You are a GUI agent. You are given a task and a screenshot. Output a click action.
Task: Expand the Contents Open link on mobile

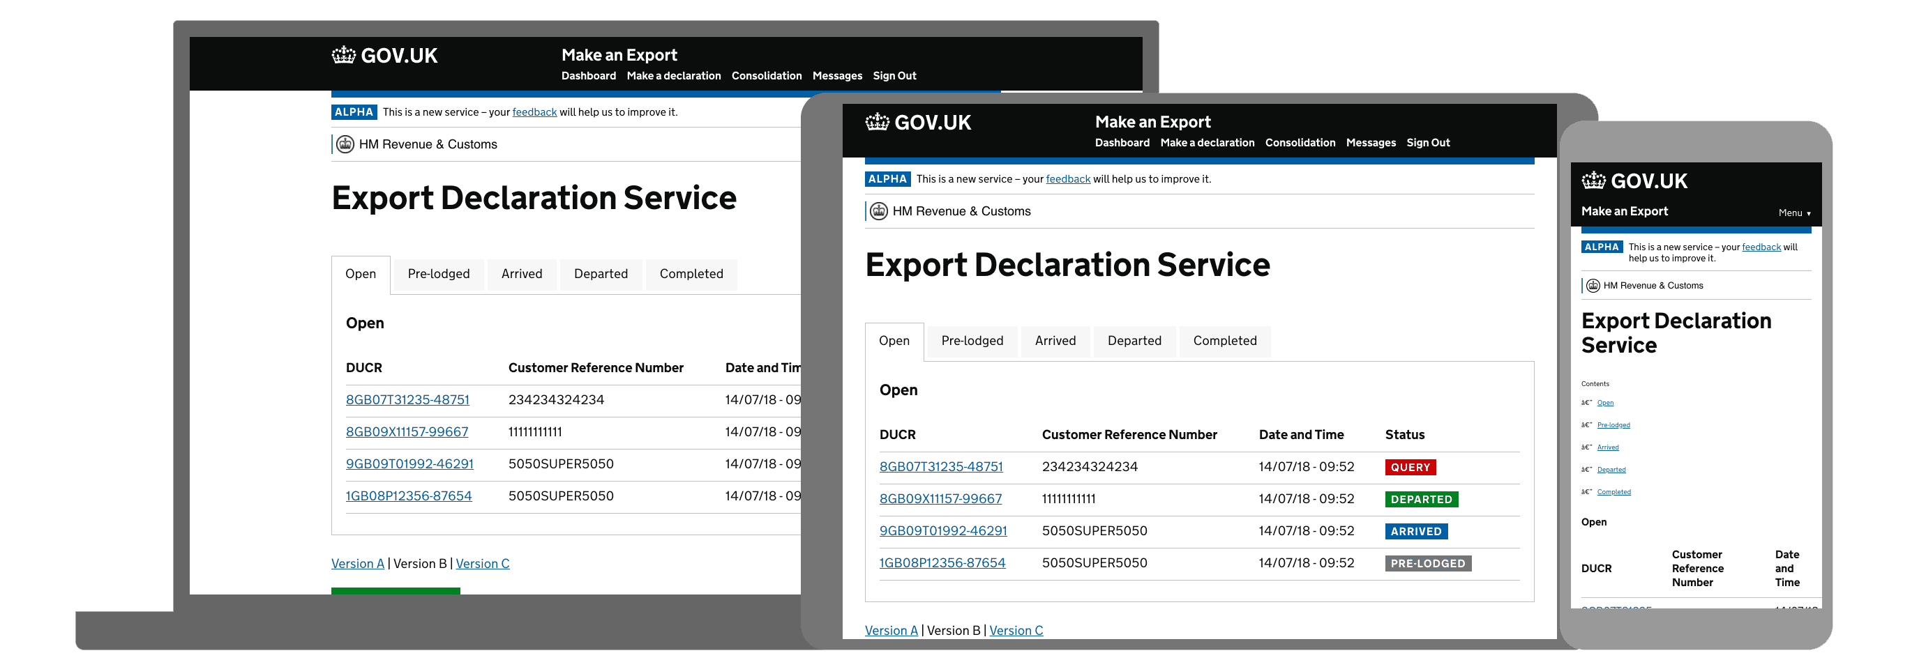(1605, 402)
